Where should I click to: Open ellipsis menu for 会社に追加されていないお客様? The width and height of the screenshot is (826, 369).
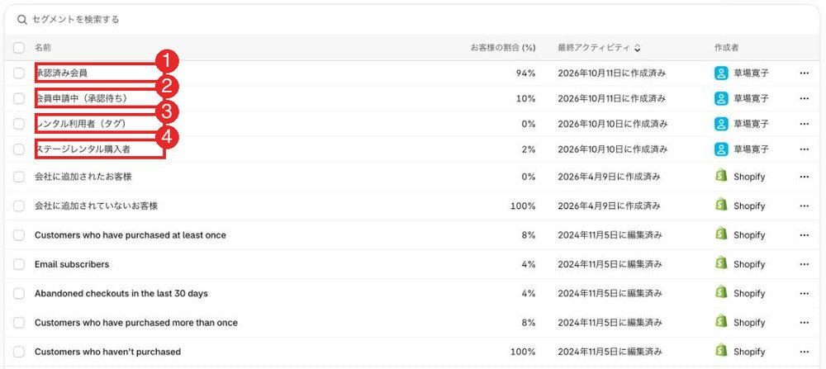point(804,206)
